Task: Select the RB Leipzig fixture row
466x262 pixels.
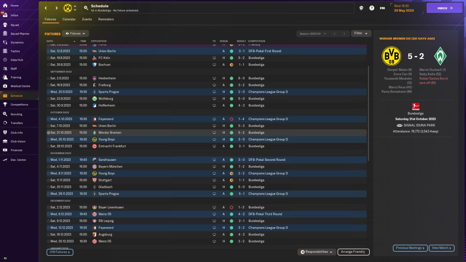Action: (x=206, y=221)
